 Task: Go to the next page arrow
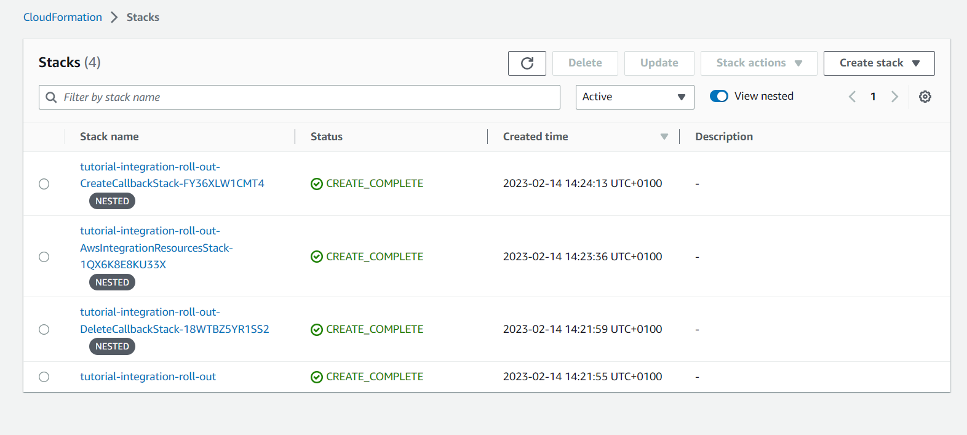(x=894, y=97)
